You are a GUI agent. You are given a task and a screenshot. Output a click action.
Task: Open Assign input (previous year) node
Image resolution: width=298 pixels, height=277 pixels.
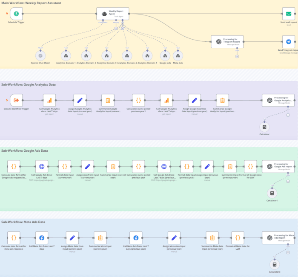tap(207, 167)
